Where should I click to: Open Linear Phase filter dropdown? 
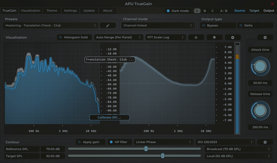click(164, 142)
